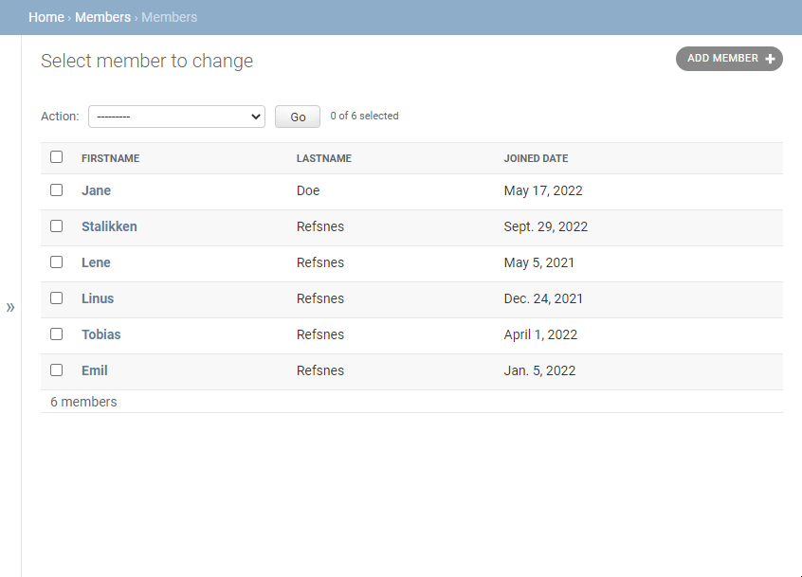Sort by the LASTNAME column header

pos(323,158)
